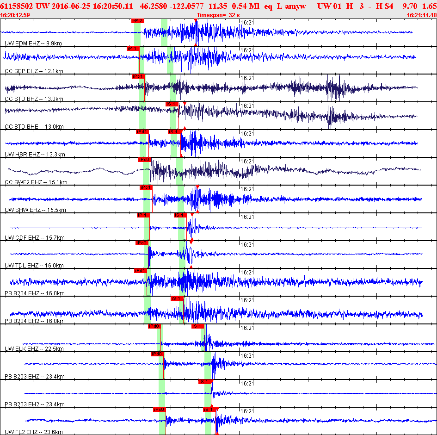The image size is (437, 435).
Task: Select the CC STD BHE -- 13.0km channel label
Action: coord(34,127)
